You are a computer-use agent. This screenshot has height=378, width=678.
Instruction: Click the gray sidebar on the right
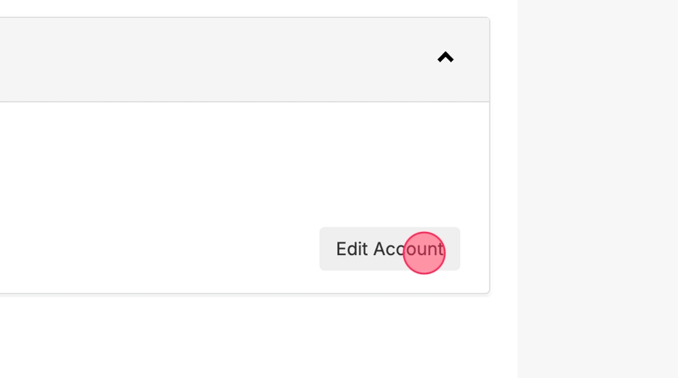point(597,192)
